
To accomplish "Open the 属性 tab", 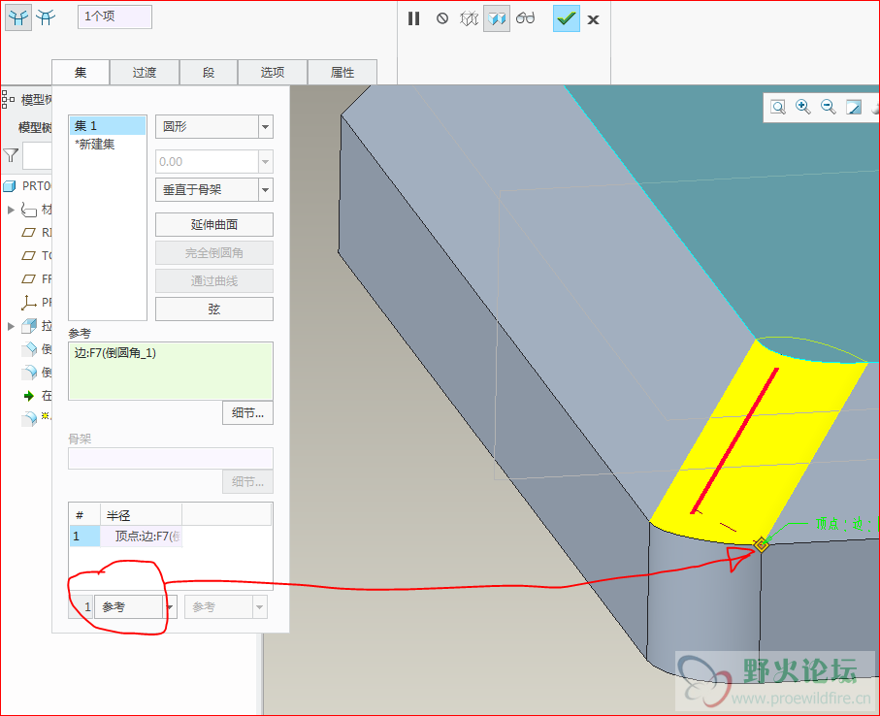I will coord(342,73).
